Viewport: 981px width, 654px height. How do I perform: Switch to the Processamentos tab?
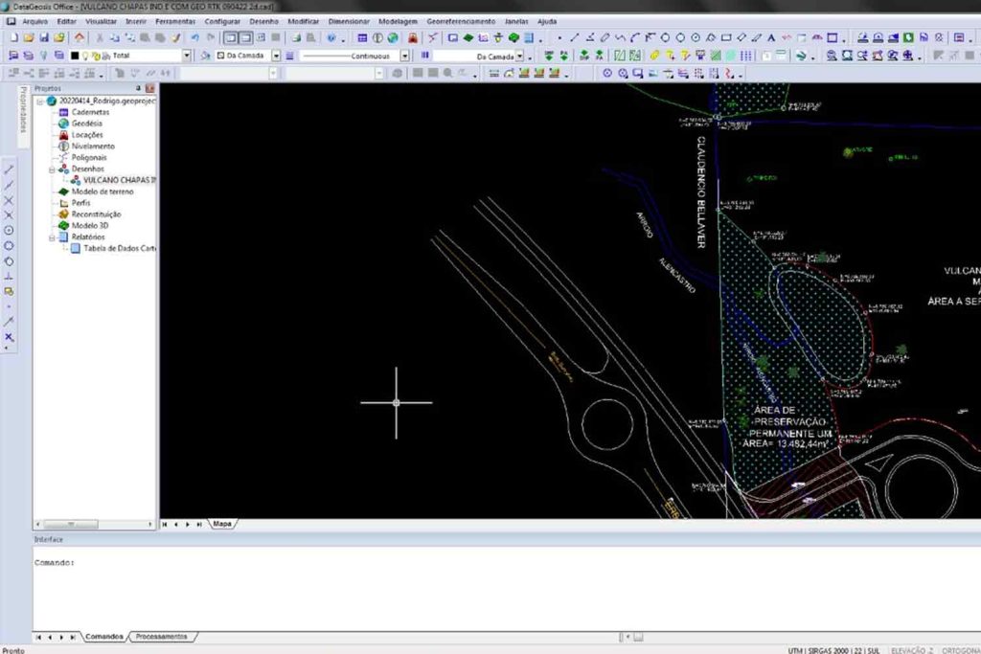(161, 636)
